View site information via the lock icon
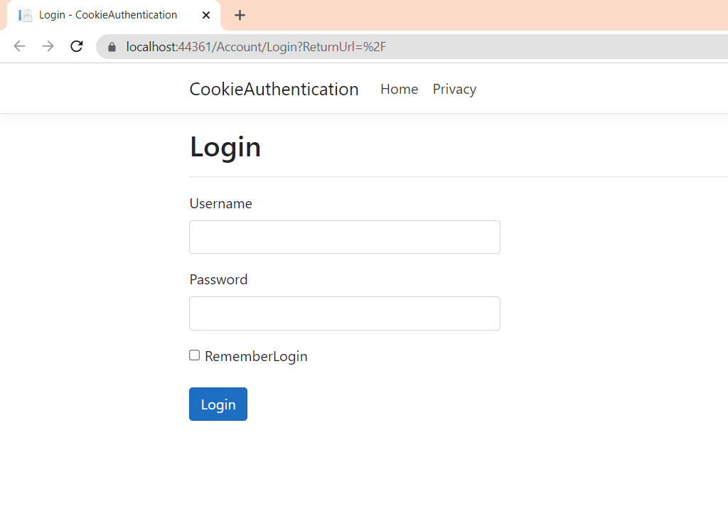Viewport: 728px width, 526px height. point(112,47)
